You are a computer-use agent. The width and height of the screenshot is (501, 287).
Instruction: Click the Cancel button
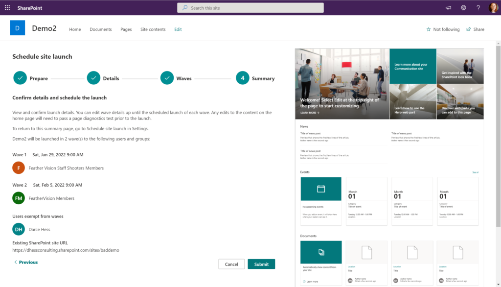pos(231,264)
